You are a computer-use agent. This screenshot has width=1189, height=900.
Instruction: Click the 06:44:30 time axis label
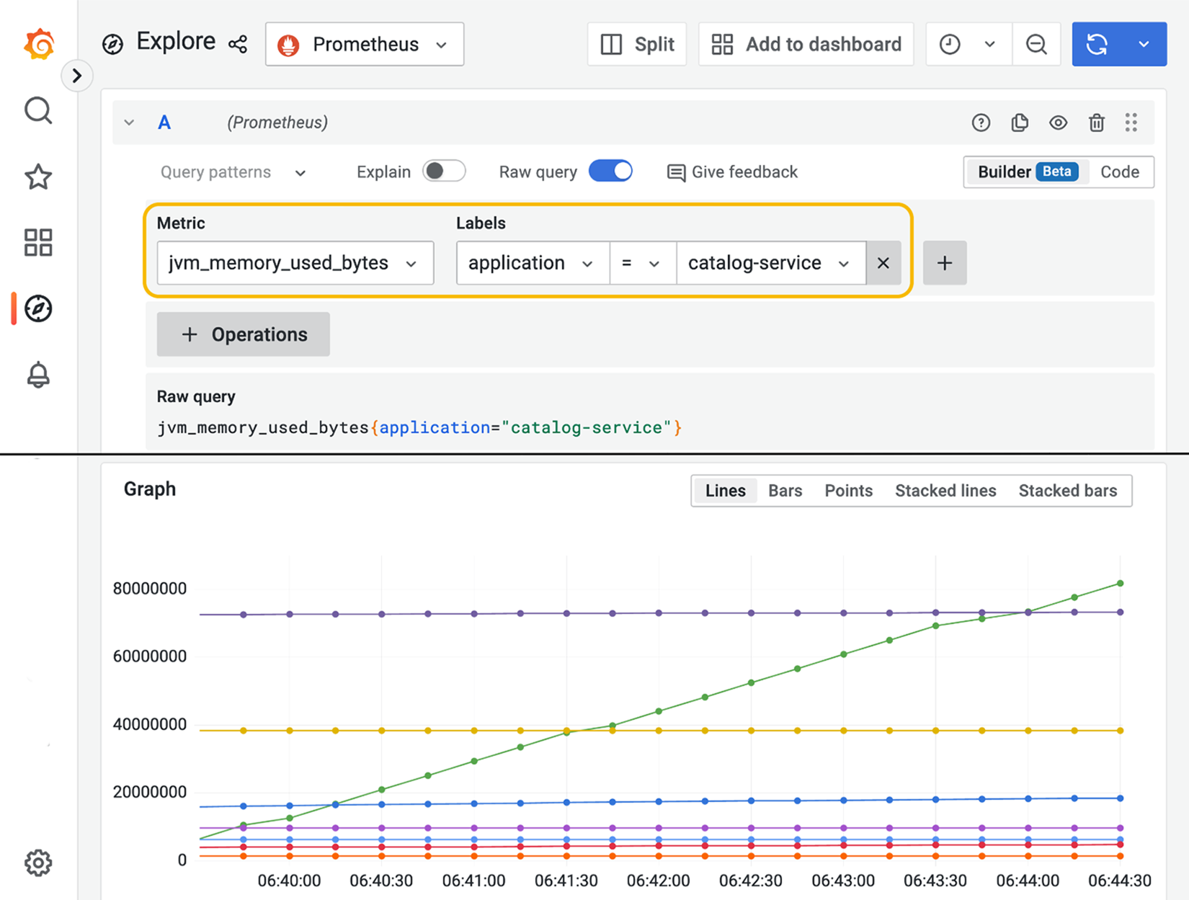[x=1120, y=881]
